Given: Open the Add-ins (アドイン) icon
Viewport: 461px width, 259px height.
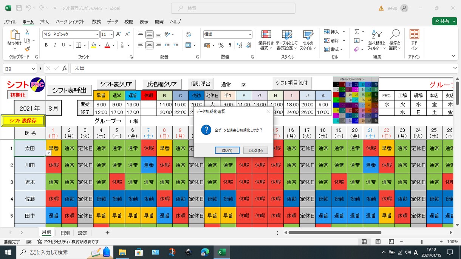Looking at the screenshot, I should 414,40.
